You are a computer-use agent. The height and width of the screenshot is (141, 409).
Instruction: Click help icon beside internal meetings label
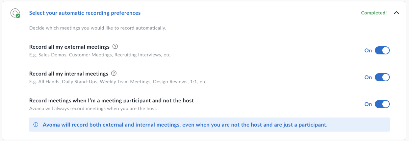(x=114, y=74)
